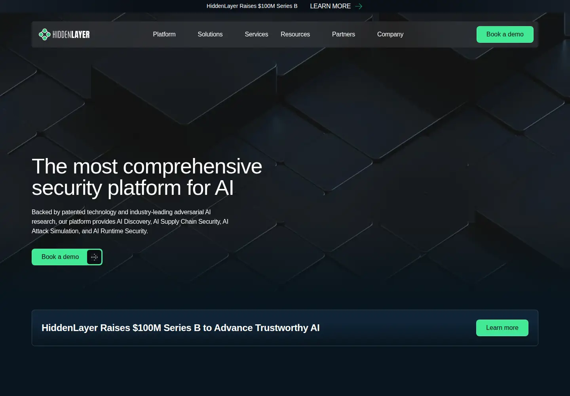Click the top 'HiddenLayer Raises $100M Series B' text

click(252, 6)
